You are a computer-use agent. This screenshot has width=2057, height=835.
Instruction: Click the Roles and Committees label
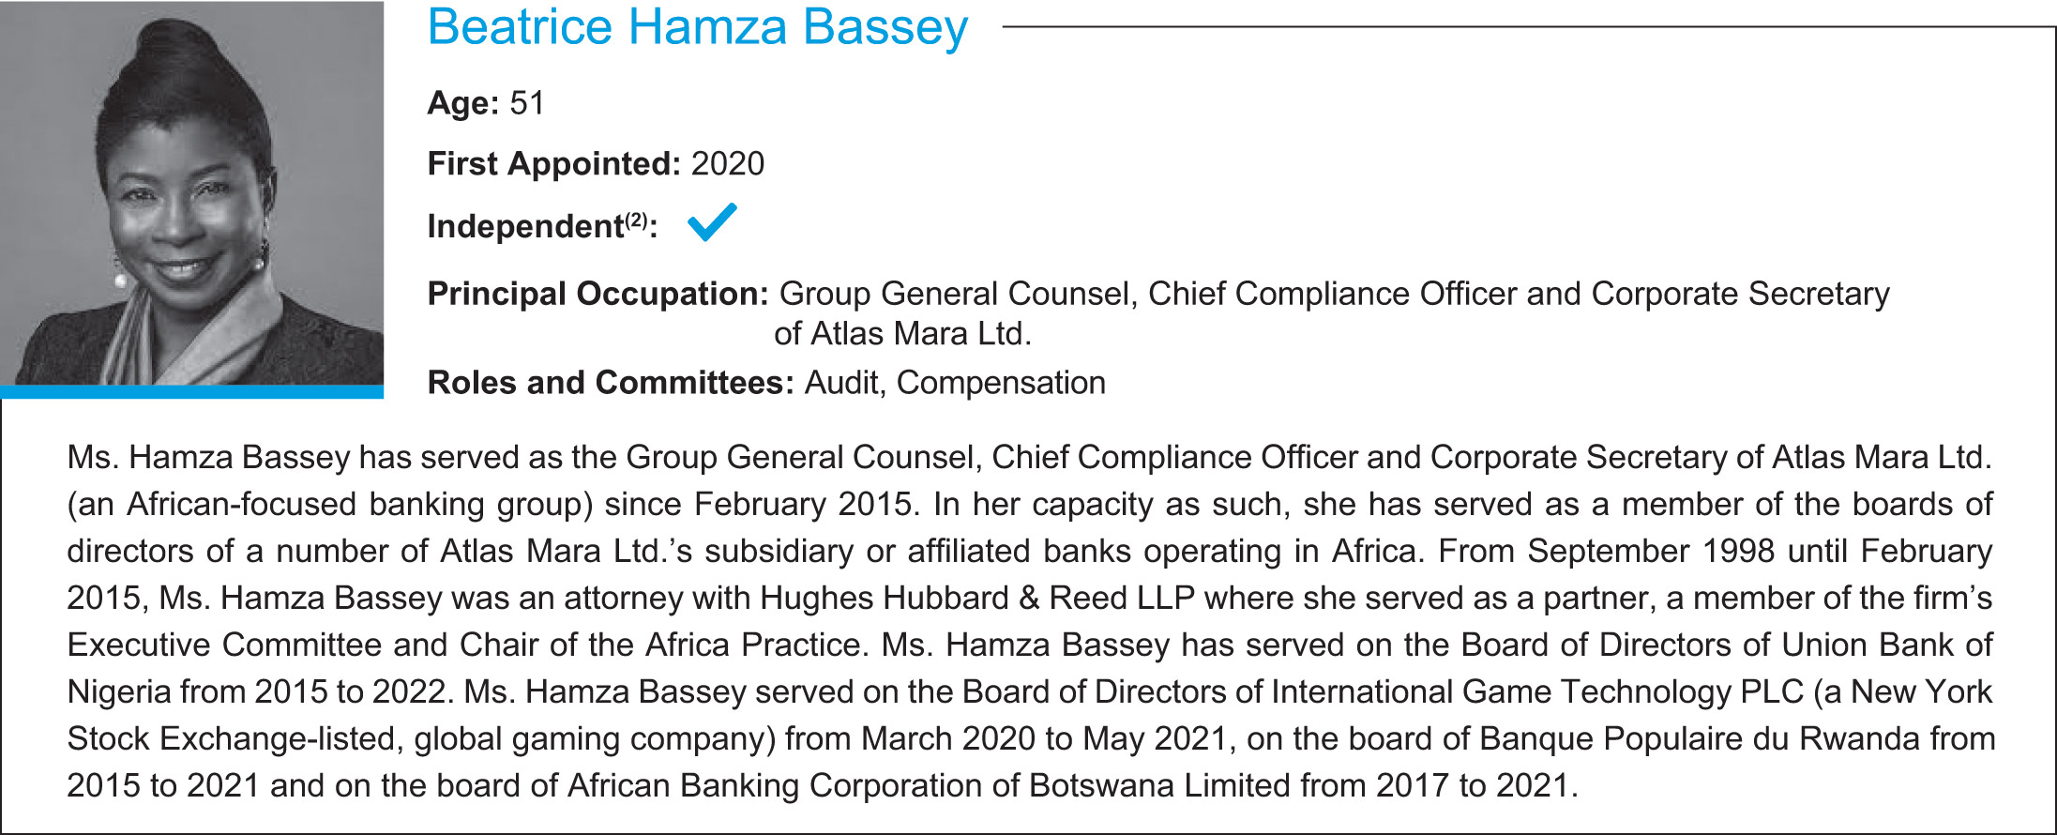tap(611, 383)
